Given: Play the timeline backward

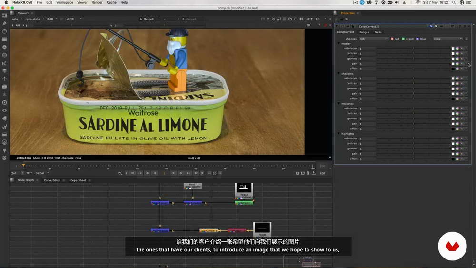Looking at the screenshot, I should (x=155, y=173).
